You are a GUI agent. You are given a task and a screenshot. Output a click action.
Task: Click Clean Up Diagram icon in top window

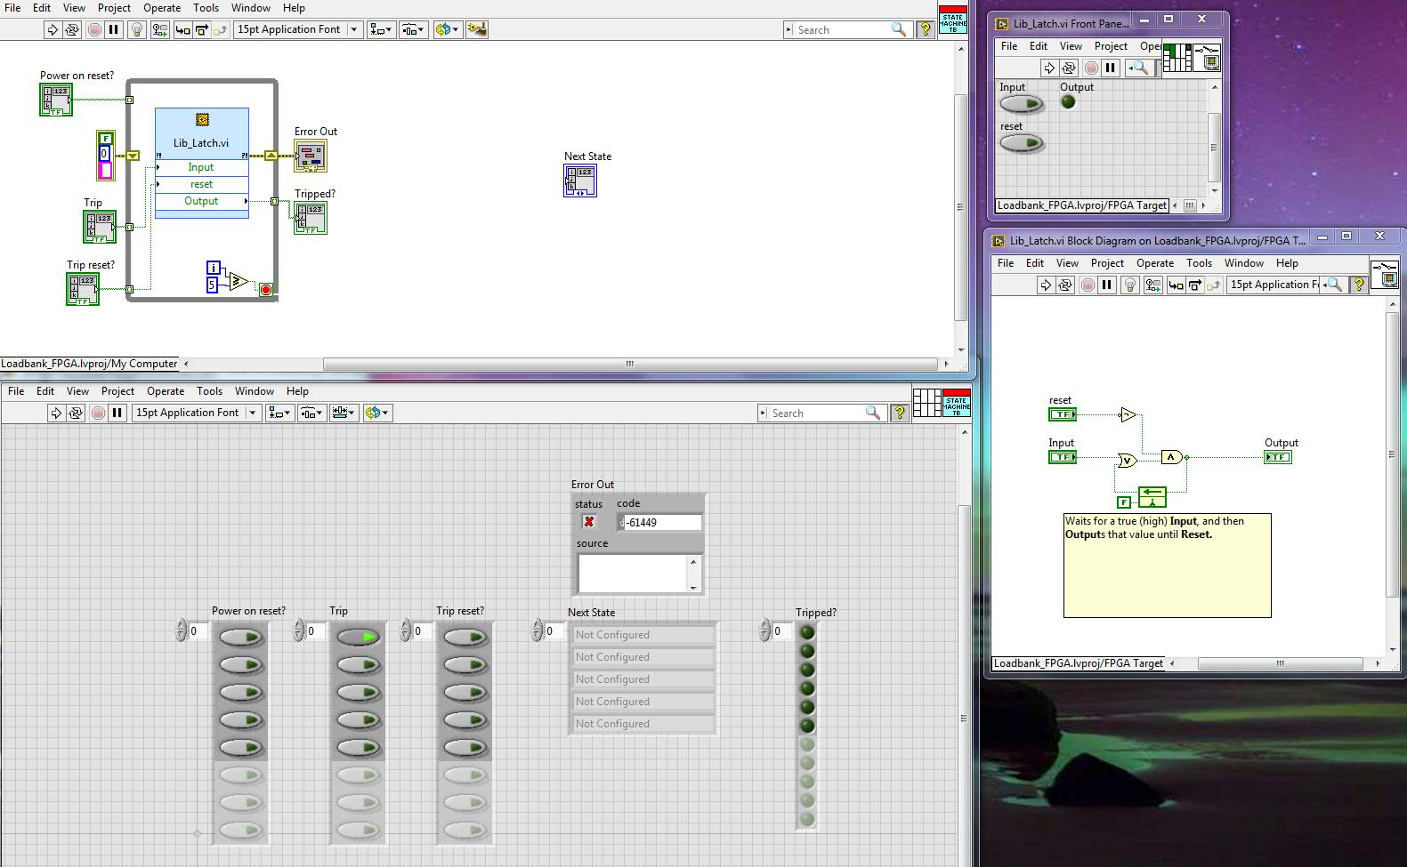click(x=476, y=29)
